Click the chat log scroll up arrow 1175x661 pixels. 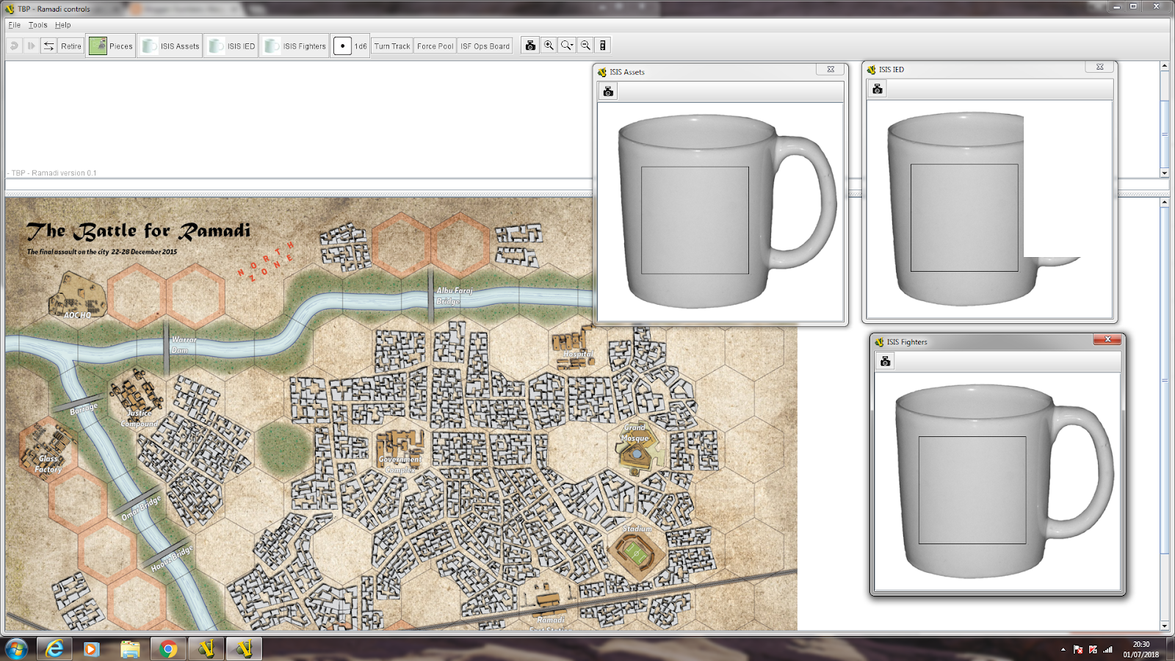(1165, 66)
